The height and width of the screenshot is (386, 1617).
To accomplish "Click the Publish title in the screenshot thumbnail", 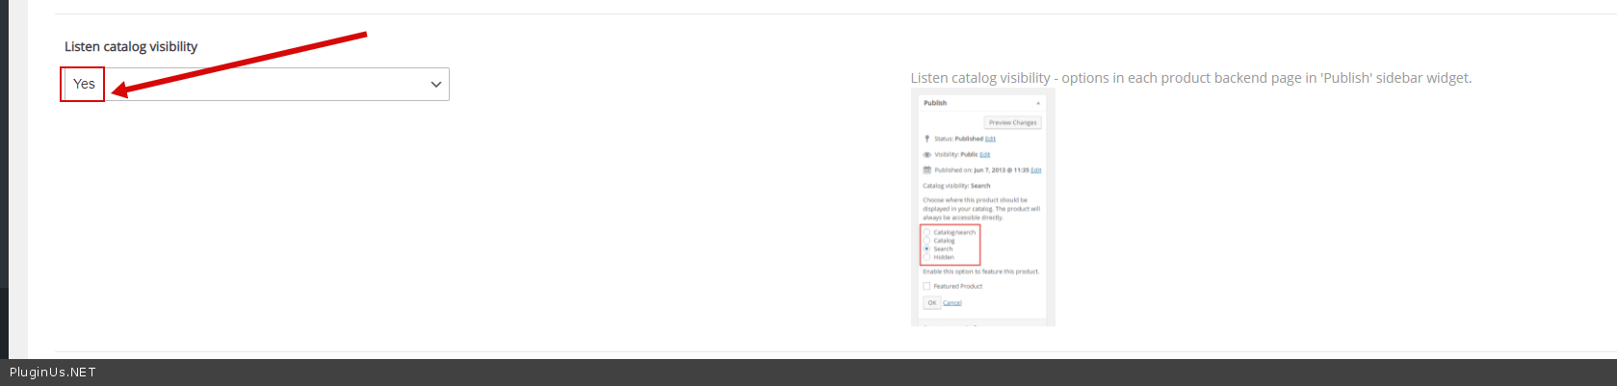I will 935,103.
